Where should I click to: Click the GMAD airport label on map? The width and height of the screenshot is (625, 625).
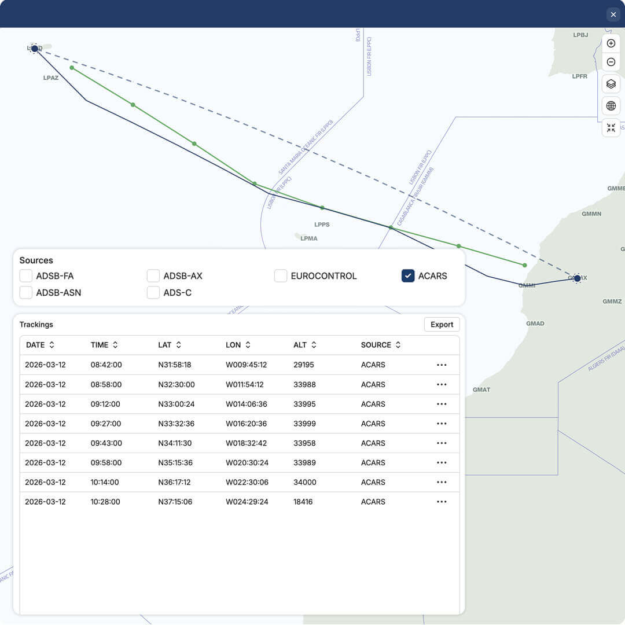(535, 323)
